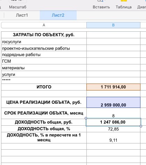Click the top-left selection handle circle

(x=86, y=118)
